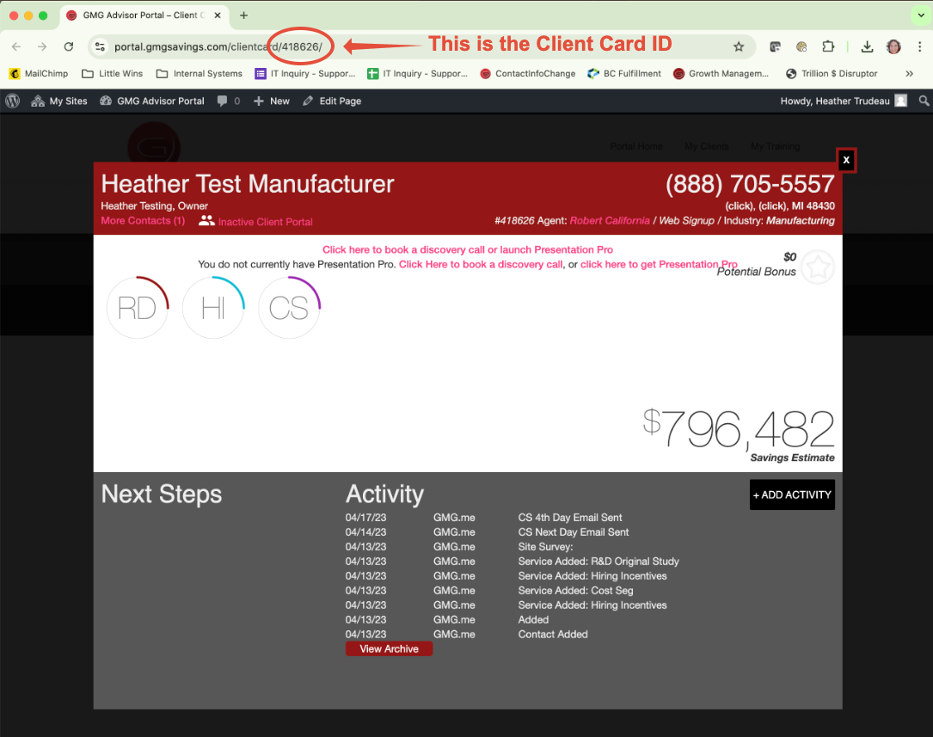Click the WordPress logo icon
The width and height of the screenshot is (933, 737).
pyautogui.click(x=13, y=101)
